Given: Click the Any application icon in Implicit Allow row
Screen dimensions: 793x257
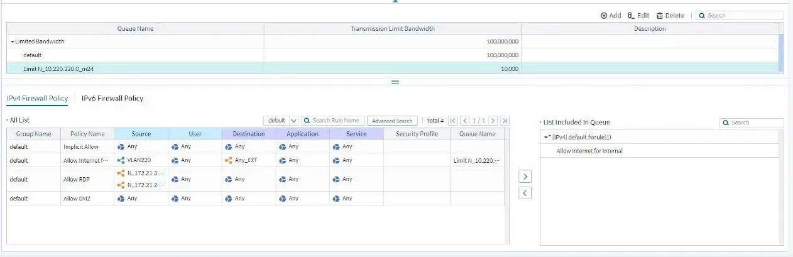Looking at the screenshot, I should pos(282,146).
